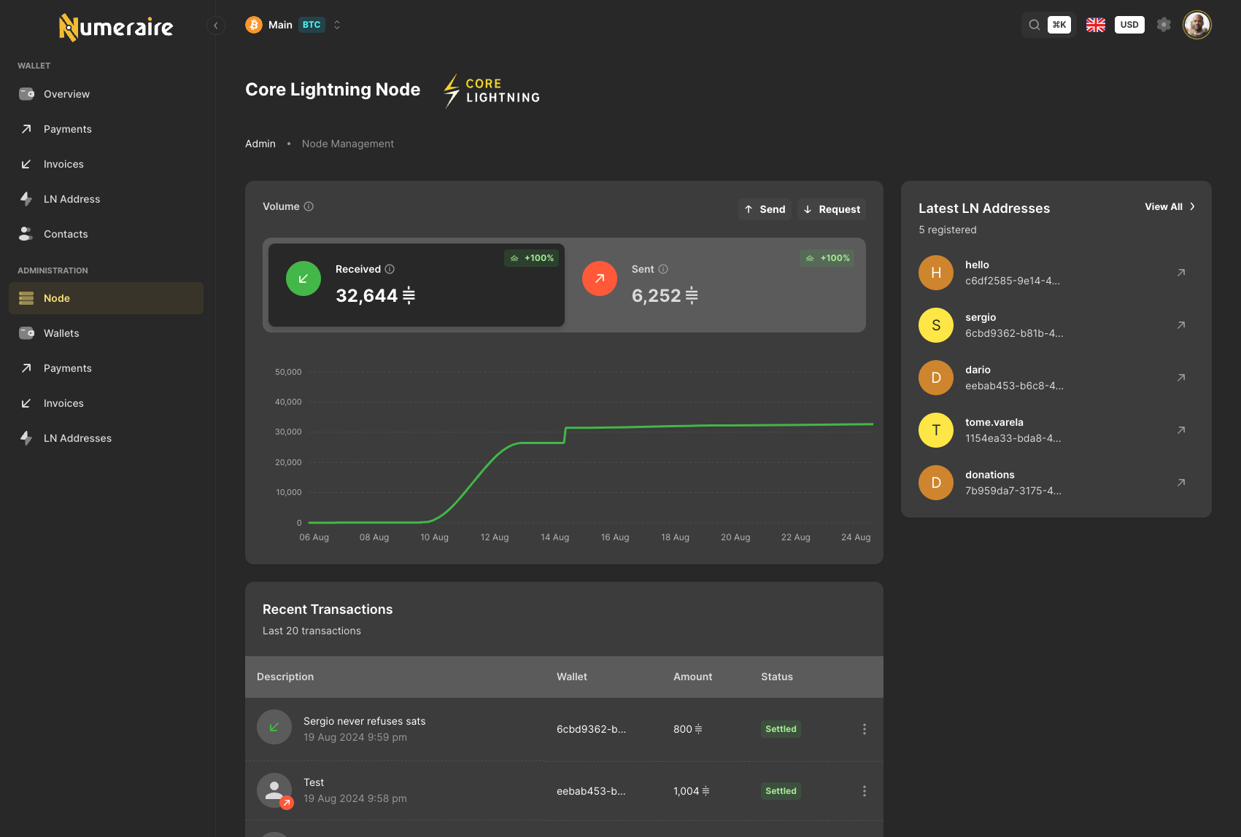Open options menu for Test transaction
The height and width of the screenshot is (837, 1241).
point(865,791)
